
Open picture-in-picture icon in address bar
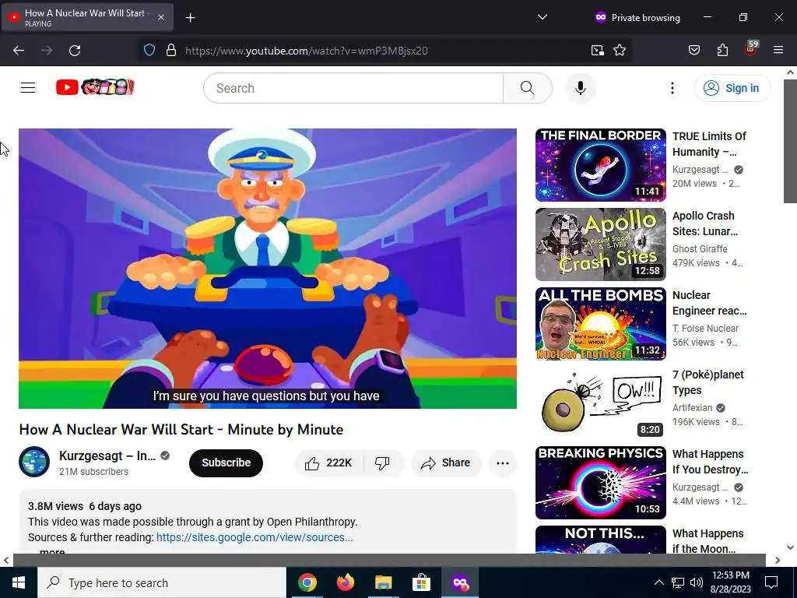pos(597,51)
